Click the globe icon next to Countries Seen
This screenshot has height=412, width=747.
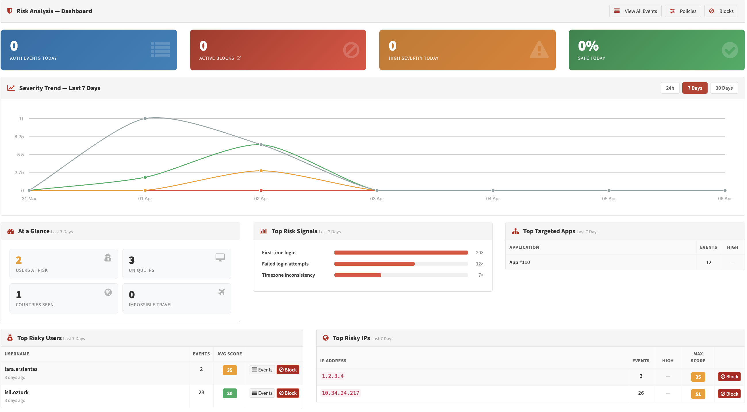coord(108,292)
